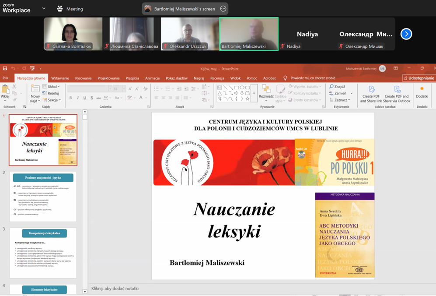Switch to the Wstawianie tab
436x296 pixels.
click(60, 78)
